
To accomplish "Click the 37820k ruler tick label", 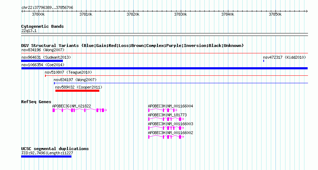I will (133, 14).
